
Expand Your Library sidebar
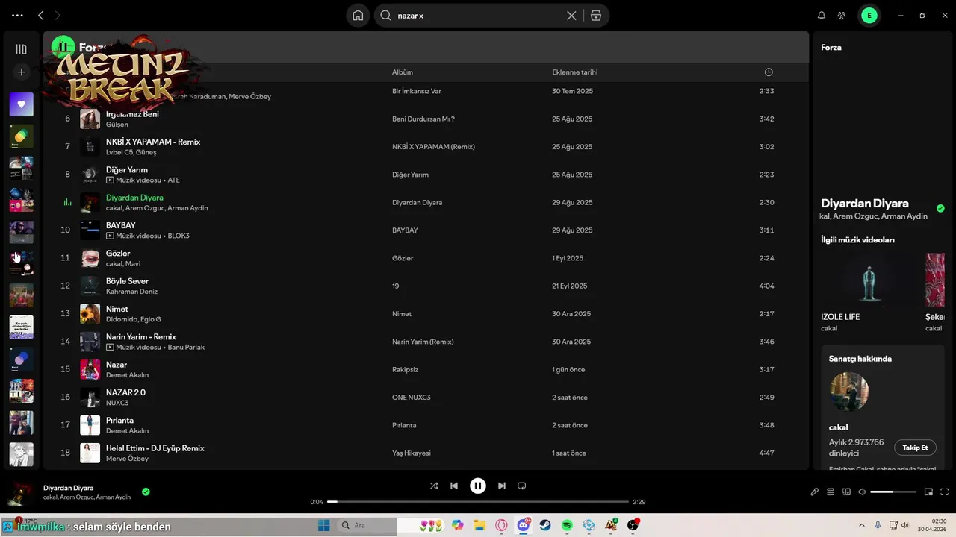(x=21, y=49)
